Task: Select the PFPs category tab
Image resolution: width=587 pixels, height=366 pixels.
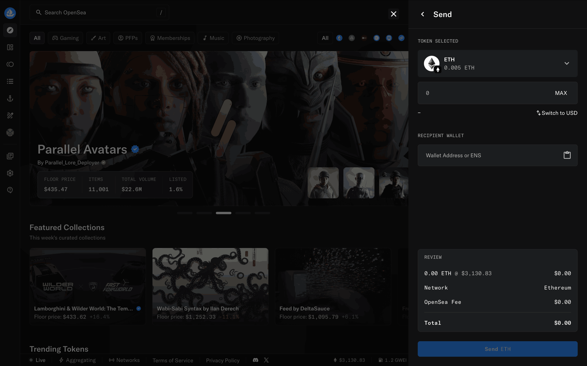Action: (128, 38)
